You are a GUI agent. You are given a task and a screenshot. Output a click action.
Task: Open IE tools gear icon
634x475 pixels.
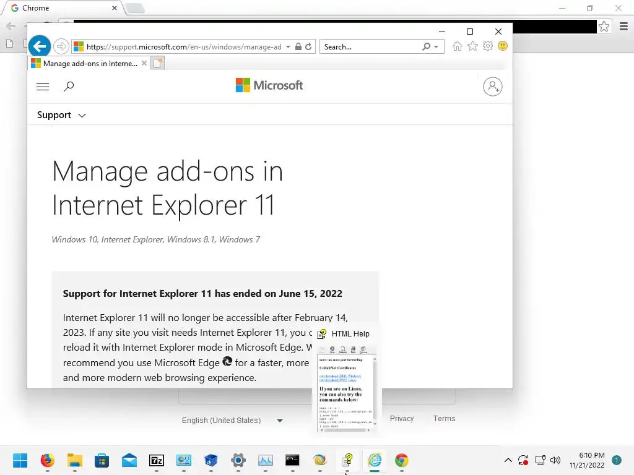click(x=488, y=46)
